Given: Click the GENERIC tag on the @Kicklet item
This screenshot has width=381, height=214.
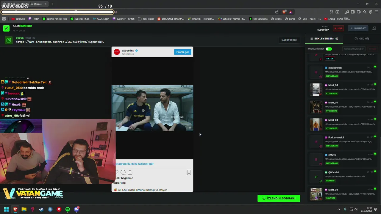Looking at the screenshot, I should point(330,181).
